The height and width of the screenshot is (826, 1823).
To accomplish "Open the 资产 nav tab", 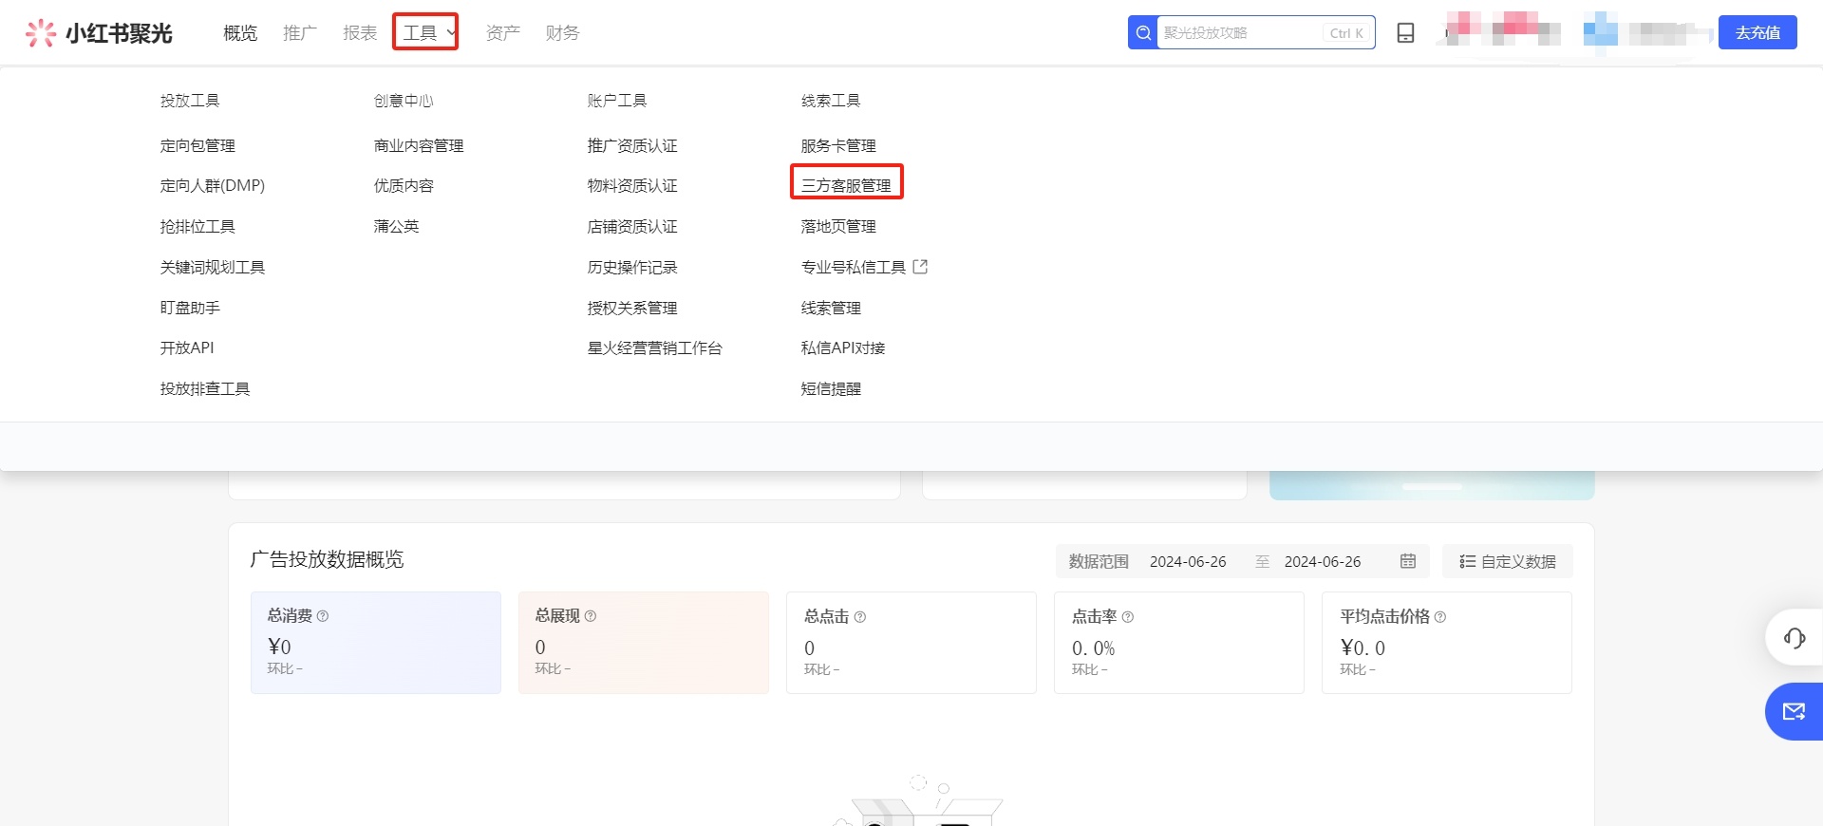I will (x=503, y=33).
